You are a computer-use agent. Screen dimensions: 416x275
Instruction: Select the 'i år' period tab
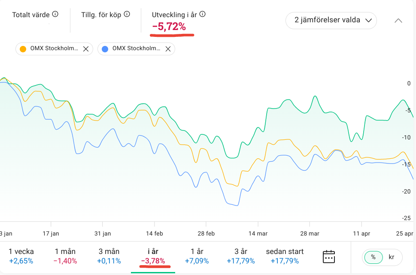[x=153, y=256]
